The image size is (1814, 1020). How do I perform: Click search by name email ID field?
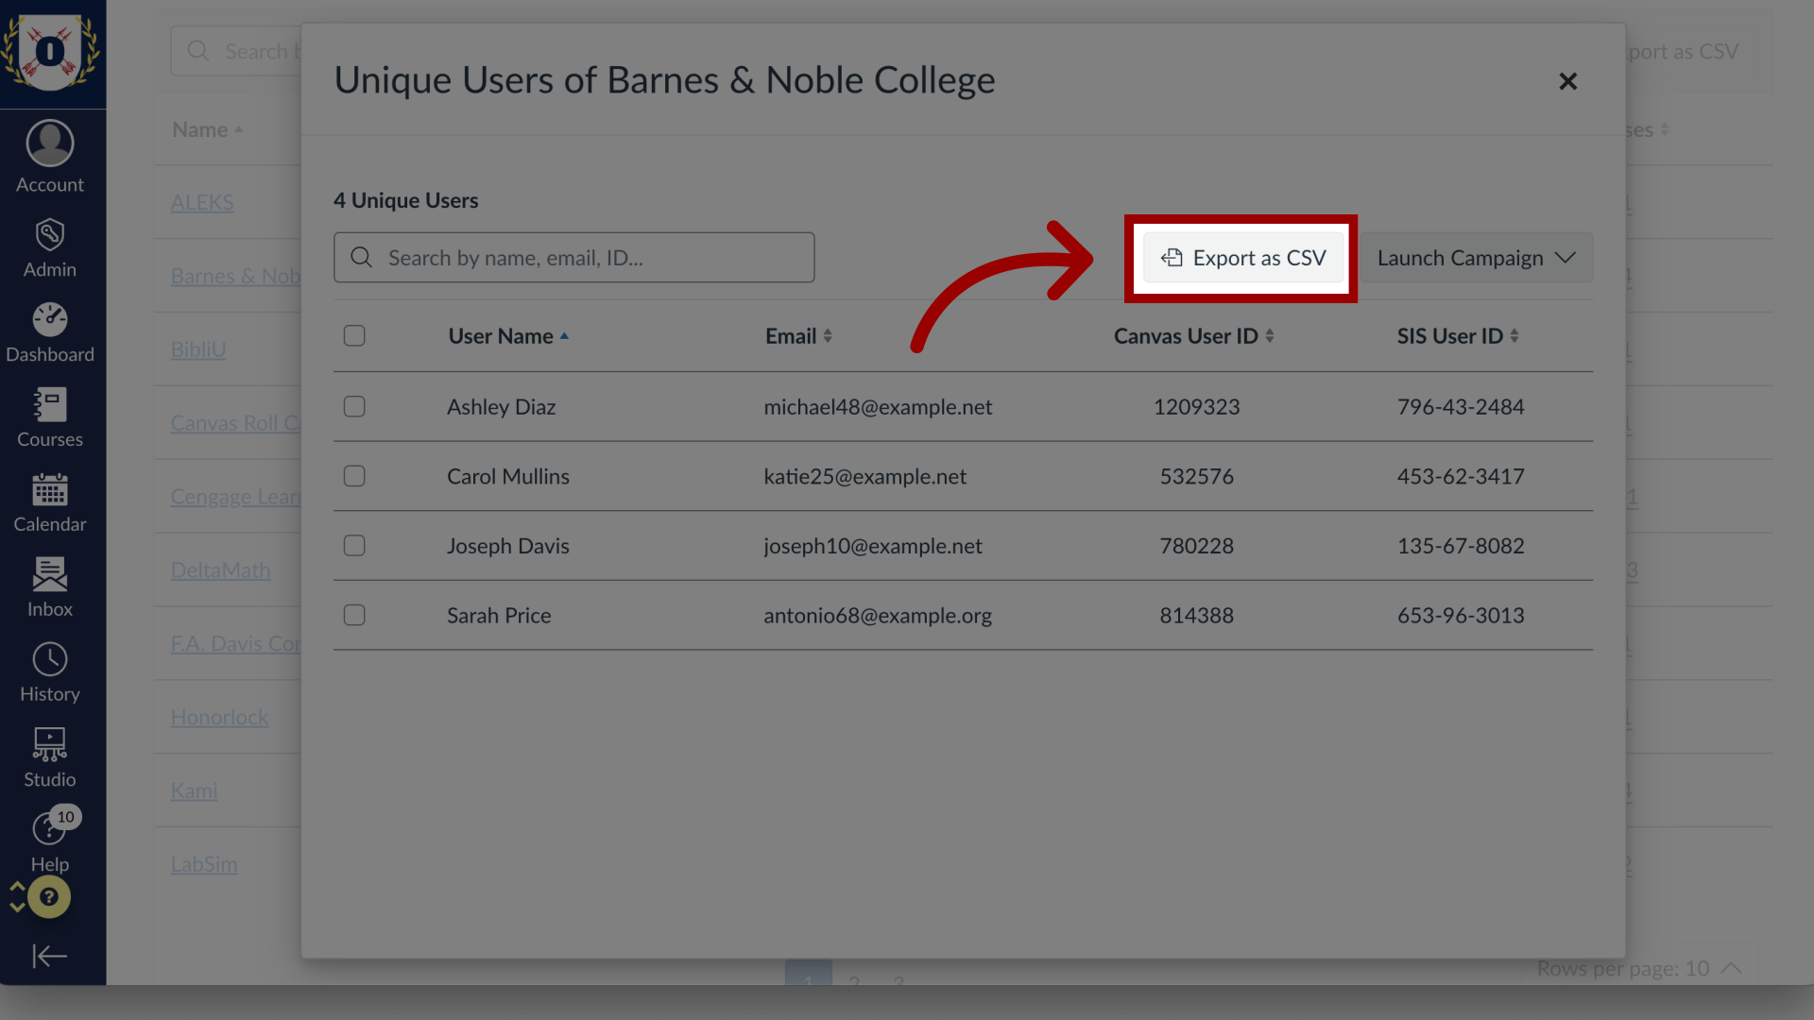pyautogui.click(x=573, y=257)
